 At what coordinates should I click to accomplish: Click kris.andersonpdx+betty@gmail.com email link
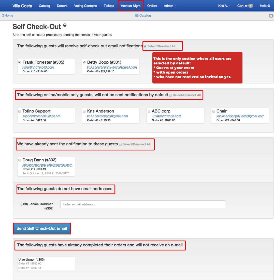[112, 67]
